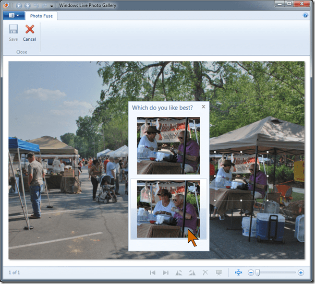The height and width of the screenshot is (284, 315).
Task: Expand the Quick Access Toolbar customize arrow
Action: tap(52, 6)
